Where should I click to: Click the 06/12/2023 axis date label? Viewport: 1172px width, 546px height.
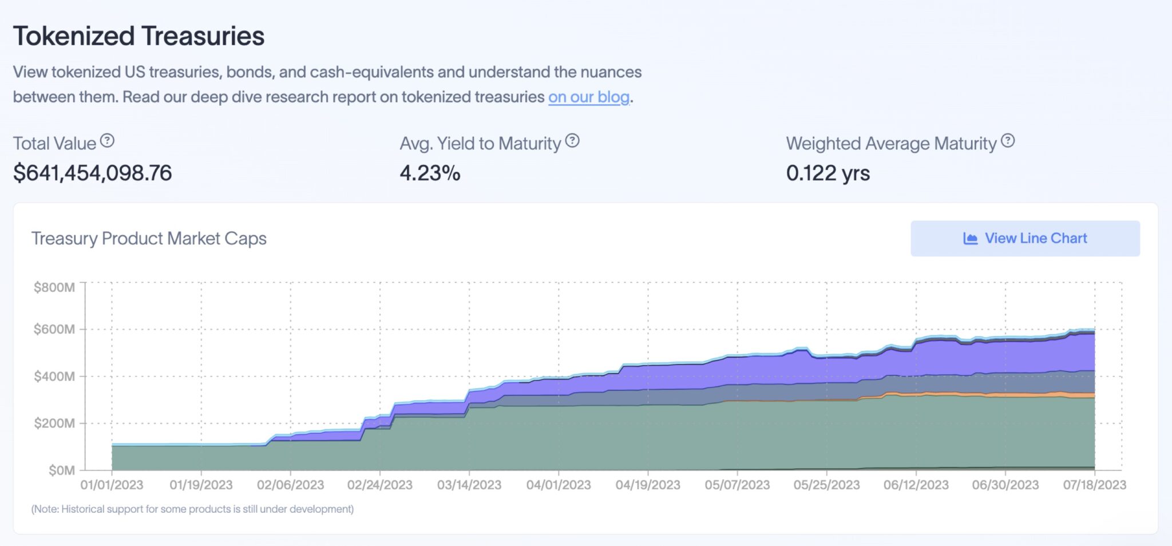[x=916, y=485]
